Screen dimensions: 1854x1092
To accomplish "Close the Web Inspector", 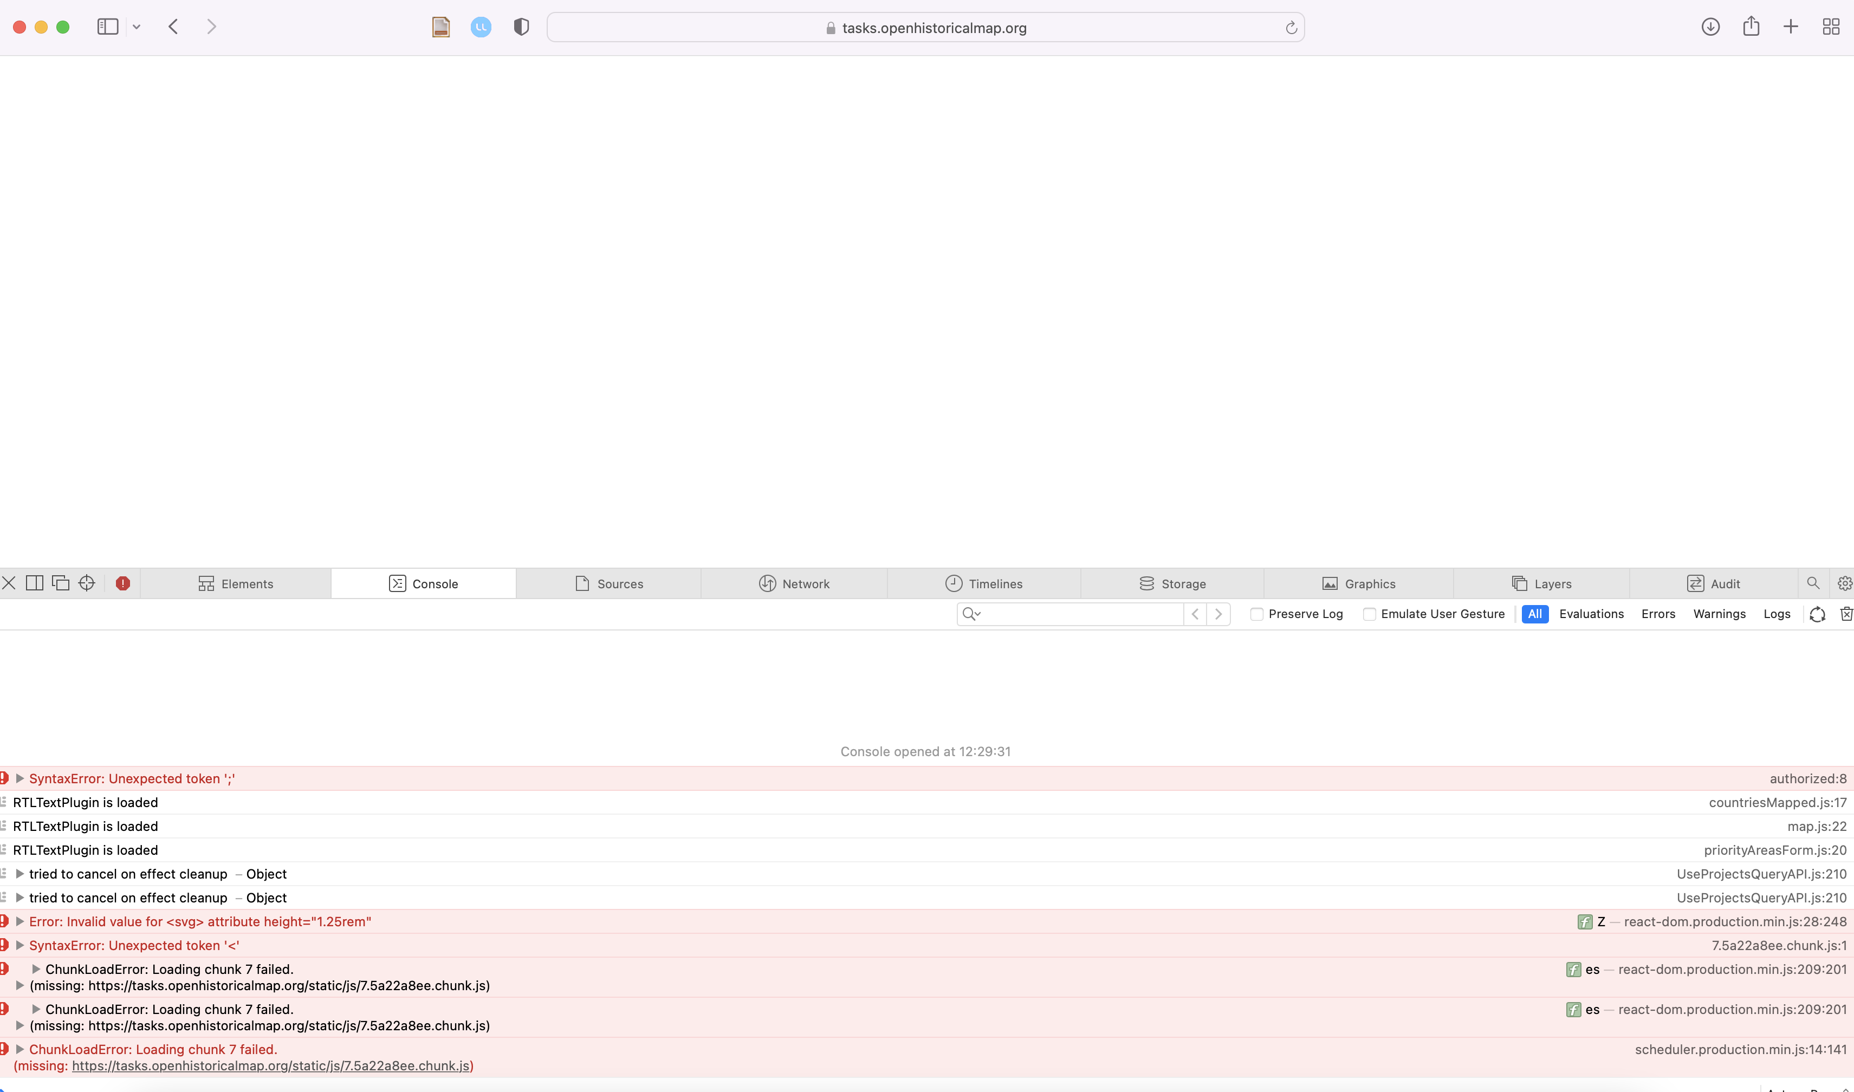I will 9,582.
